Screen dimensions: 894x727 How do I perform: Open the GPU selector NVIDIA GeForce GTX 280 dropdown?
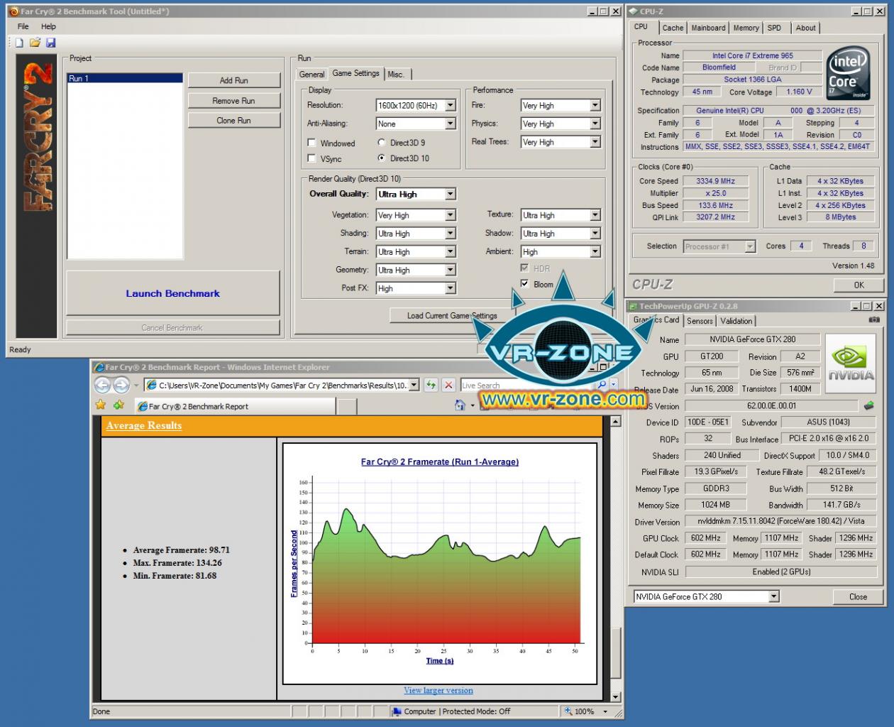point(707,596)
